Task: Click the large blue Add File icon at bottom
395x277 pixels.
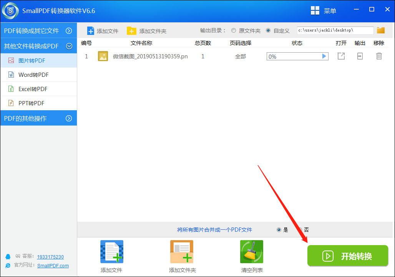Action: coord(111,252)
